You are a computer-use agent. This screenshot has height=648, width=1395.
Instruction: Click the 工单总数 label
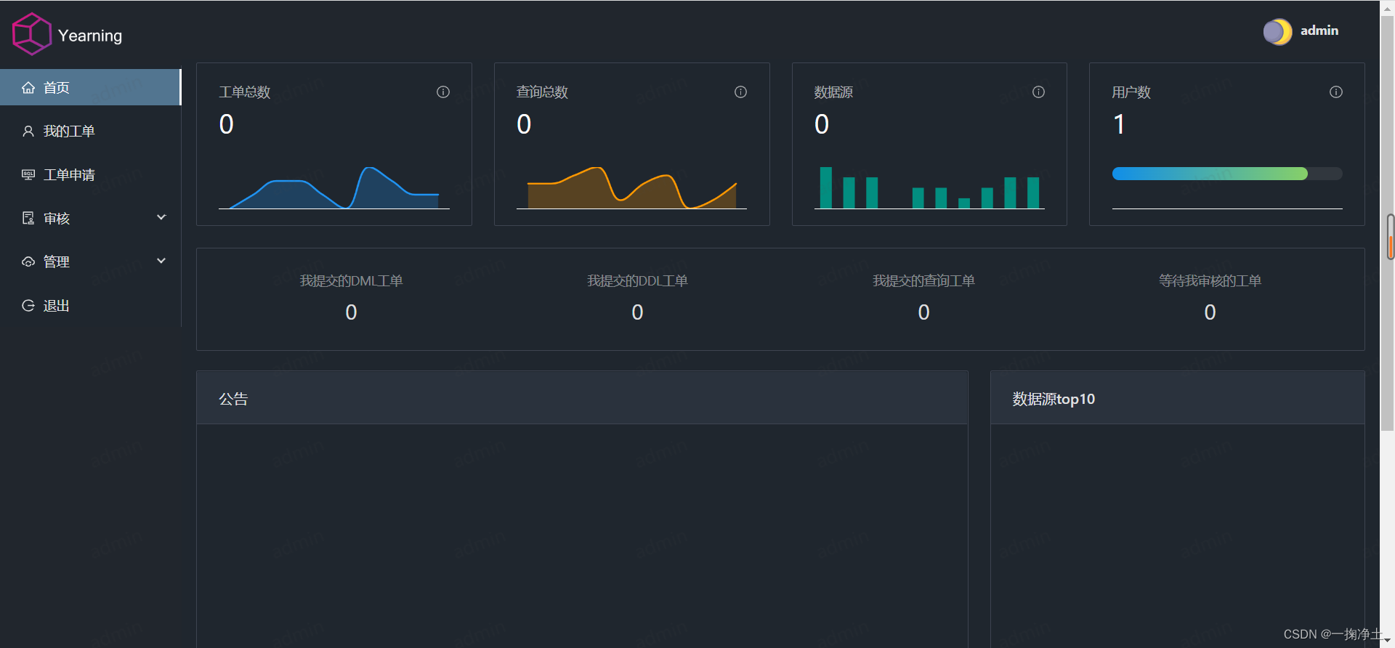coord(245,92)
